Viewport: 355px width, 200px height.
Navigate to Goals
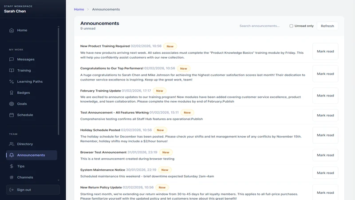tap(32, 104)
